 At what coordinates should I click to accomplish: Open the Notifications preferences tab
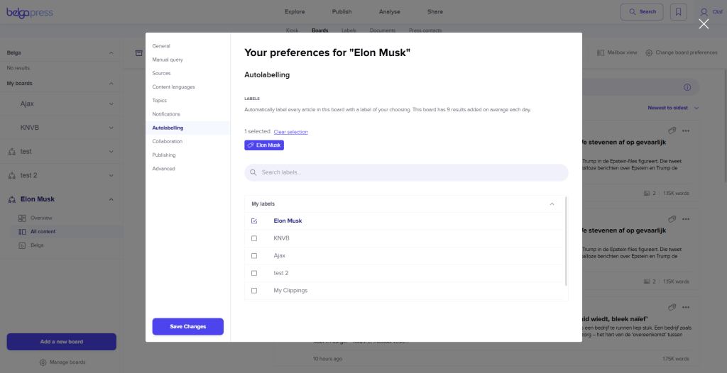tap(166, 114)
